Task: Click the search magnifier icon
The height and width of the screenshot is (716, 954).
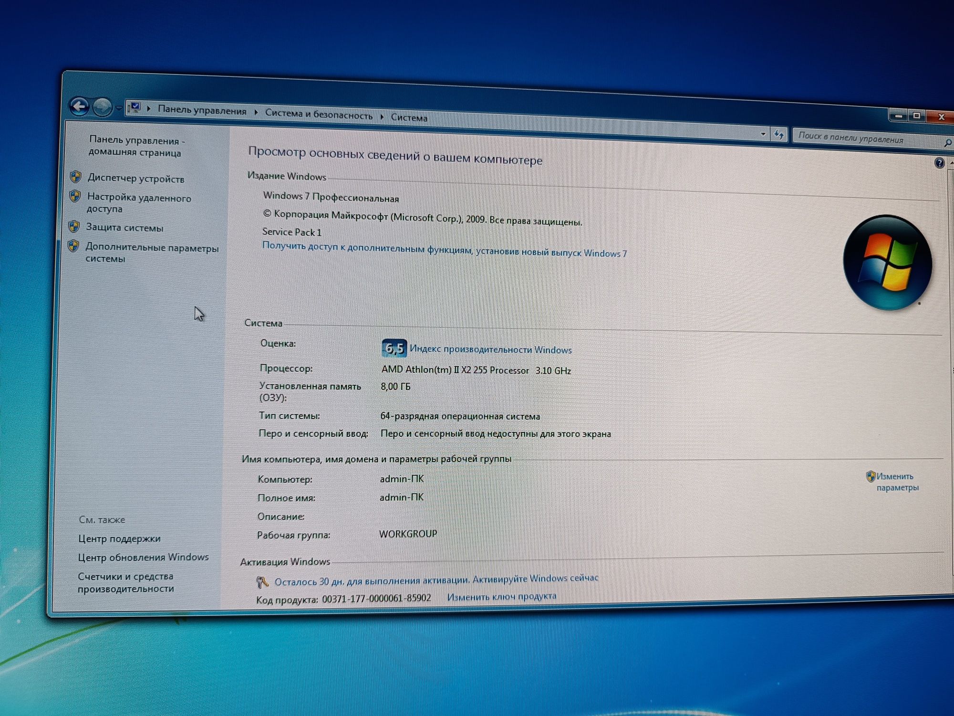Action: tap(947, 142)
